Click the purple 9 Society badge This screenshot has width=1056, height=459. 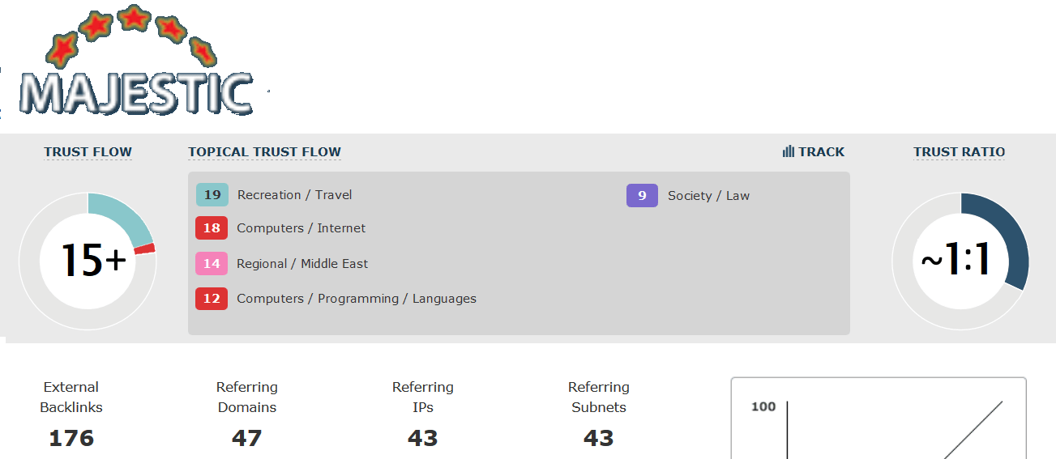coord(642,195)
